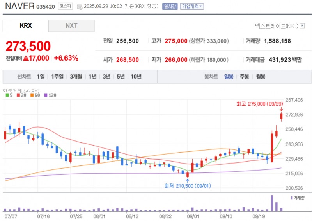The width and height of the screenshot is (312, 221).
Task: Toggle the 20-day moving average legend
Action: [x=19, y=95]
